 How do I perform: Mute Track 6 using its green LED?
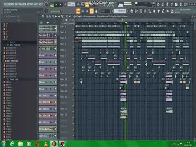[x=73, y=59]
